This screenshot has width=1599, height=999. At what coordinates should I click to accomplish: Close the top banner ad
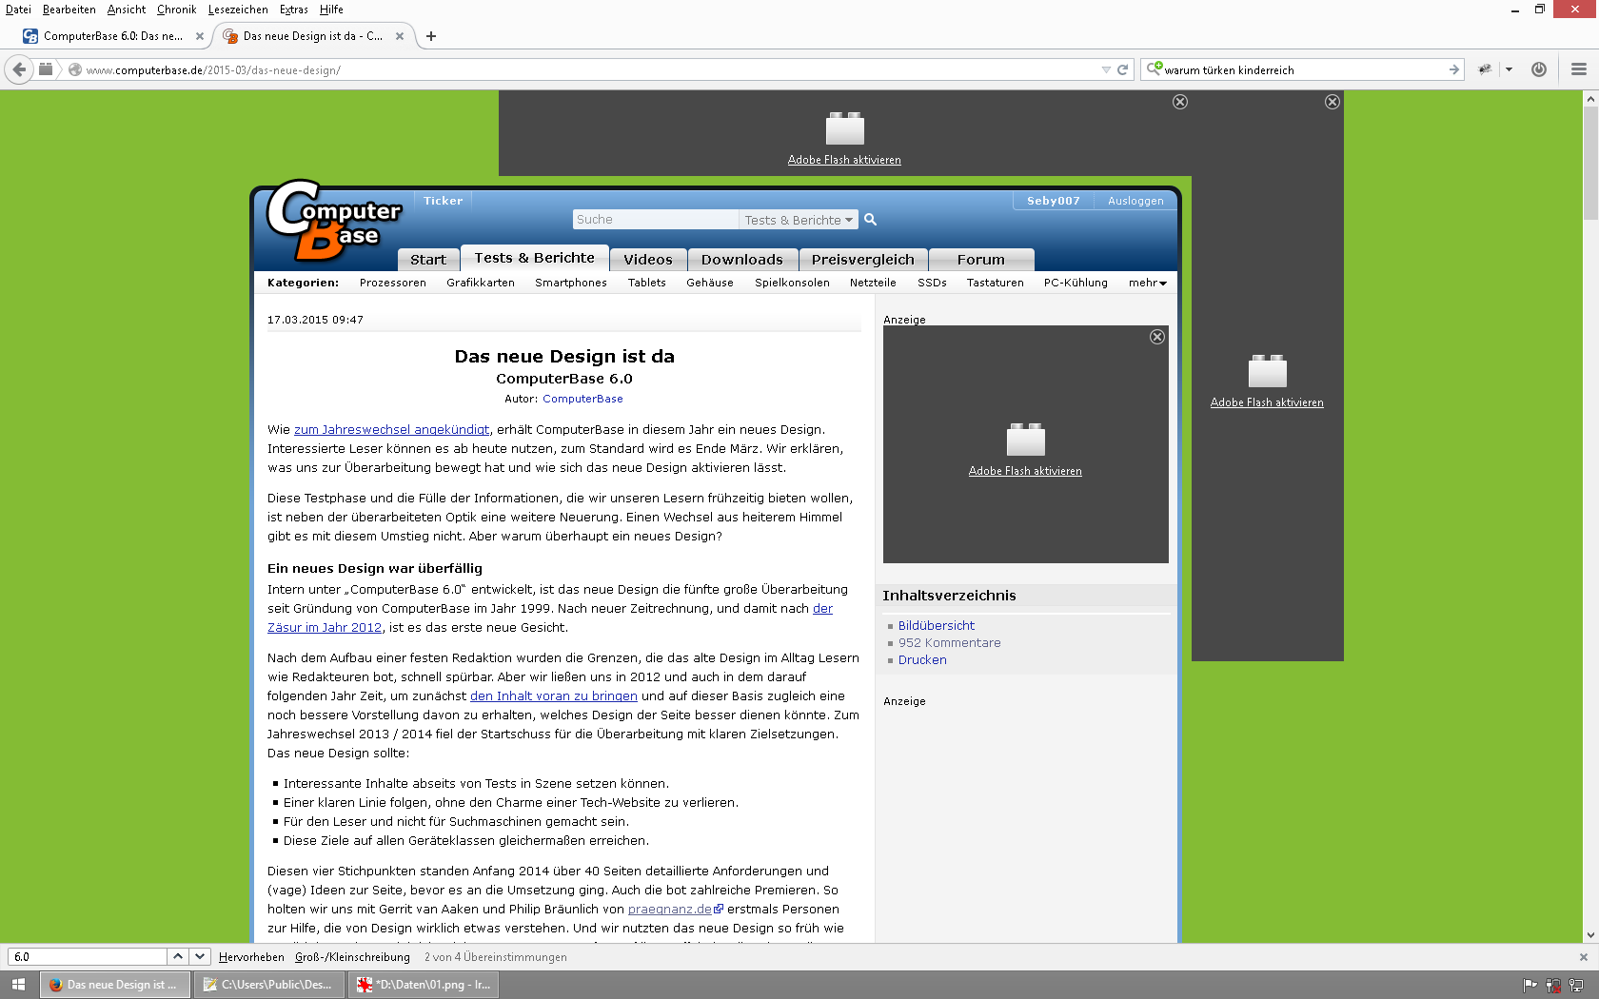tap(1180, 102)
